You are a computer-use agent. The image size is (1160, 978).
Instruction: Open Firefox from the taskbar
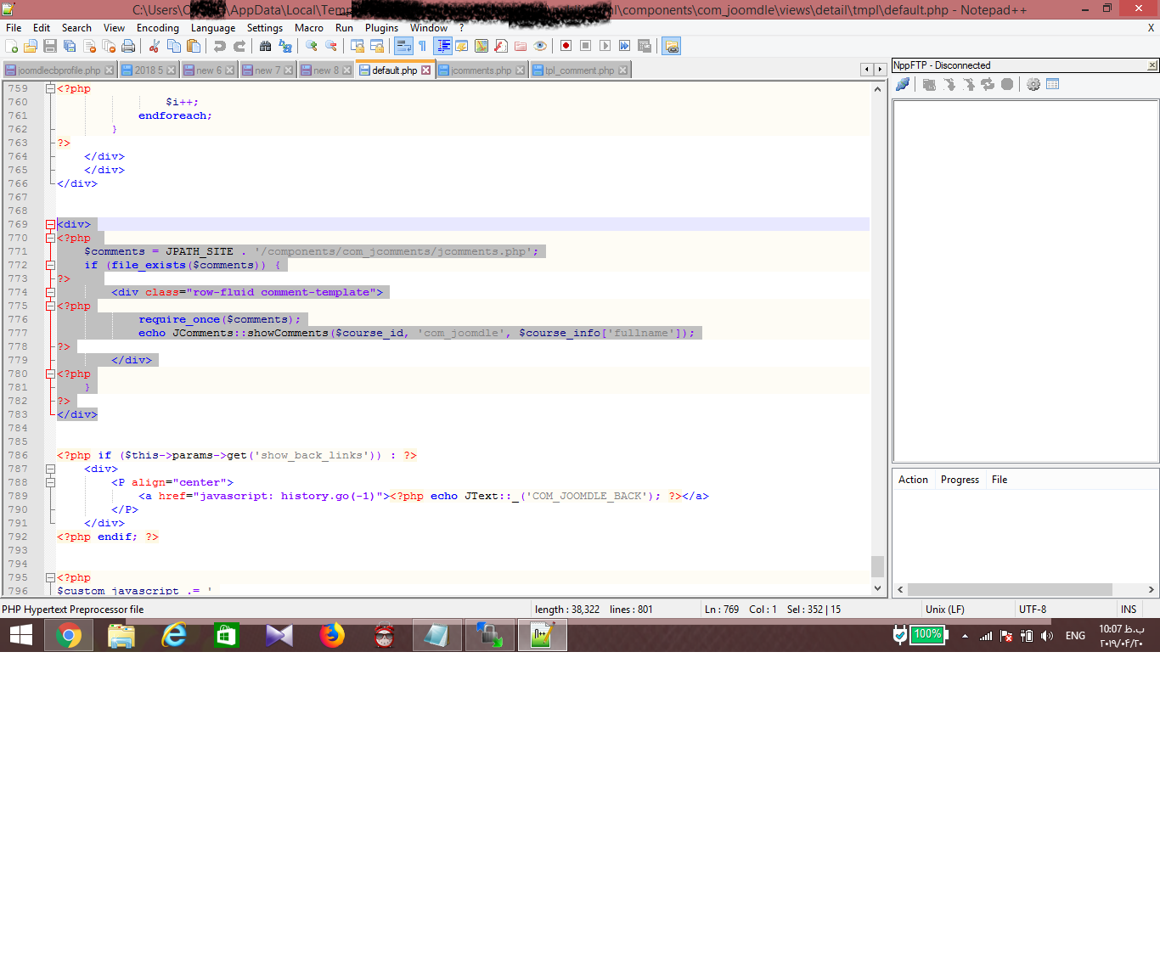point(332,635)
